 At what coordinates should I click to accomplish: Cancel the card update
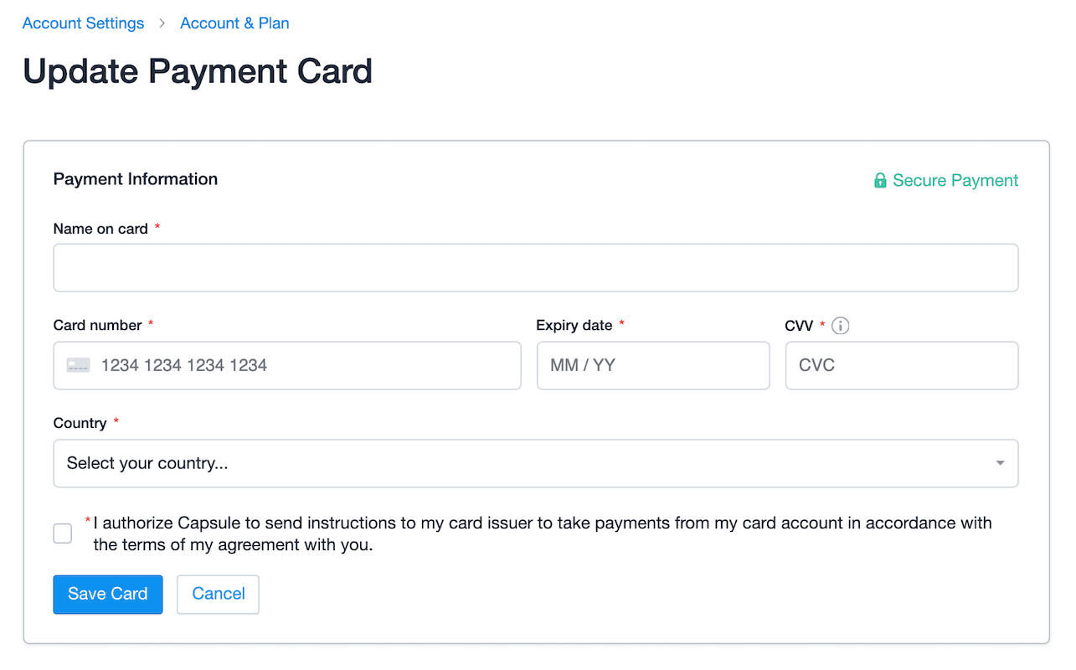[x=219, y=594]
